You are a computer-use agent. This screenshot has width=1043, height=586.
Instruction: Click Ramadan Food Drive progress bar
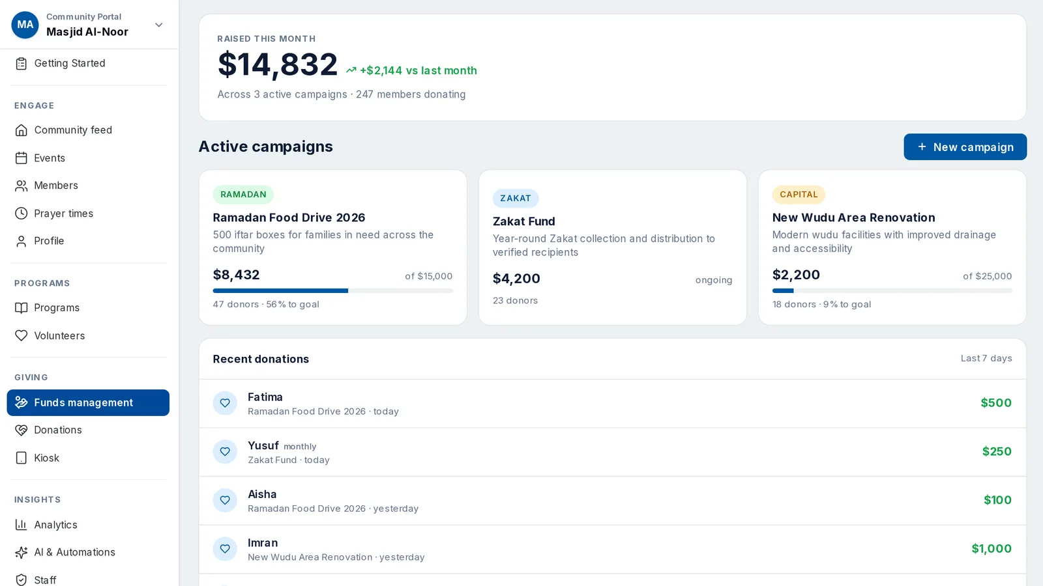(332, 290)
